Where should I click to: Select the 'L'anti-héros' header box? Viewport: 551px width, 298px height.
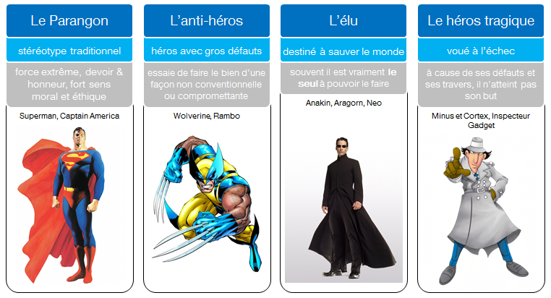207,21
